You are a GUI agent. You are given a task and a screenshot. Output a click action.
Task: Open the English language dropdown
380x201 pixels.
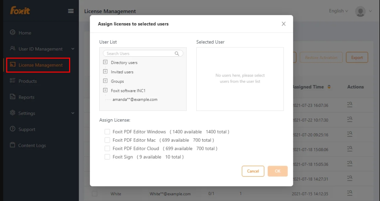(x=338, y=11)
